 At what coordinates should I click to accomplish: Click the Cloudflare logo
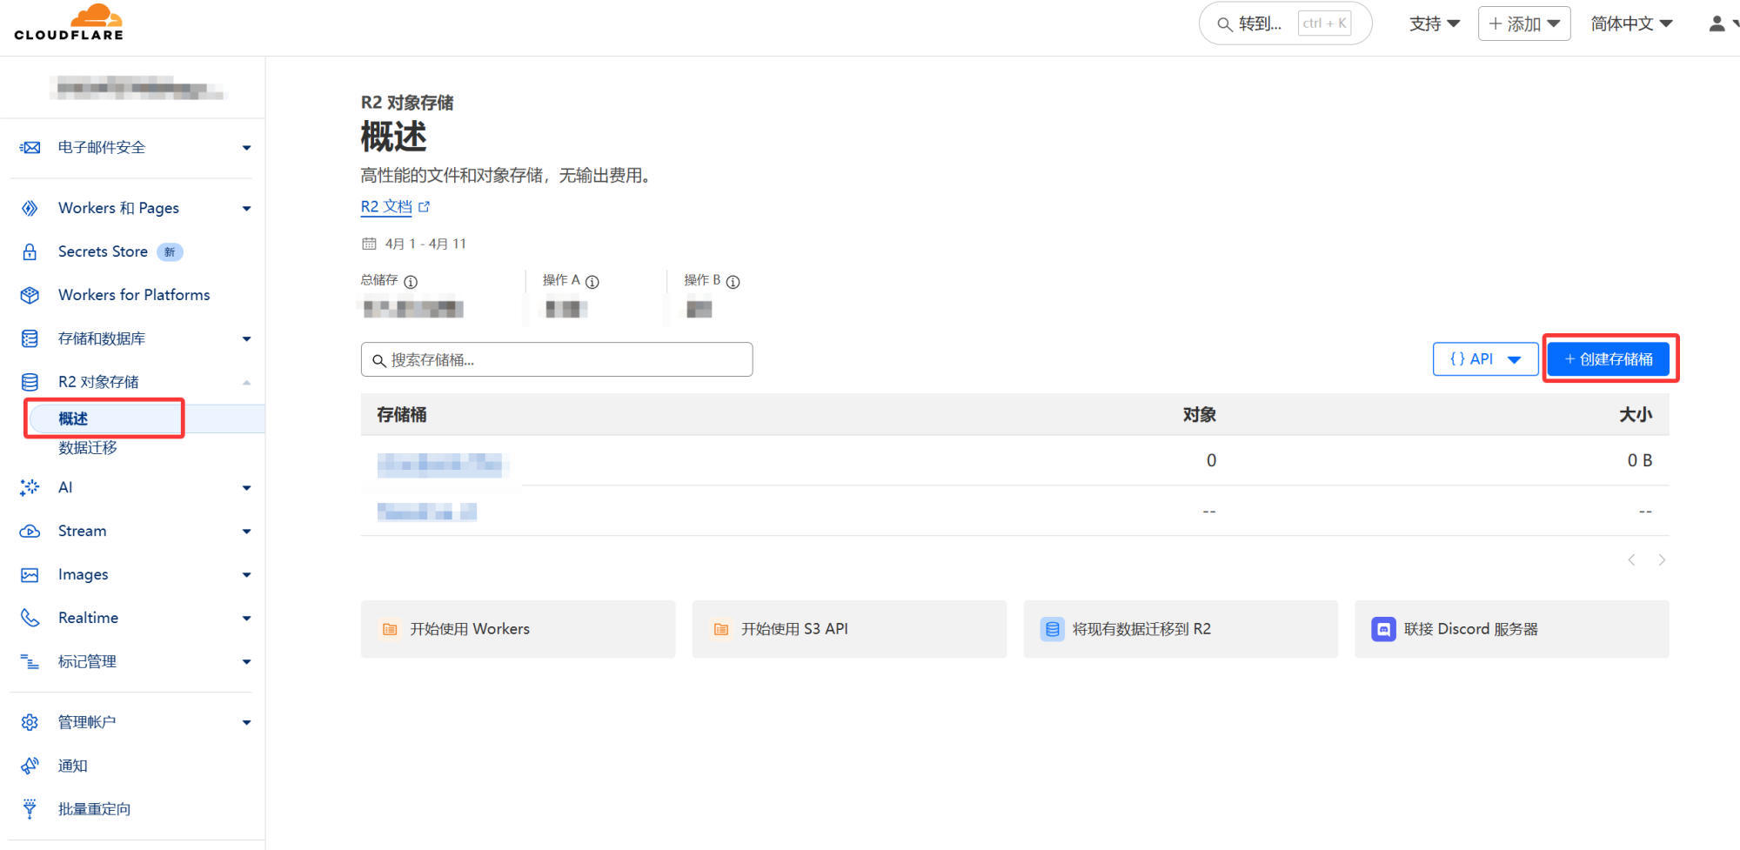pyautogui.click(x=69, y=23)
